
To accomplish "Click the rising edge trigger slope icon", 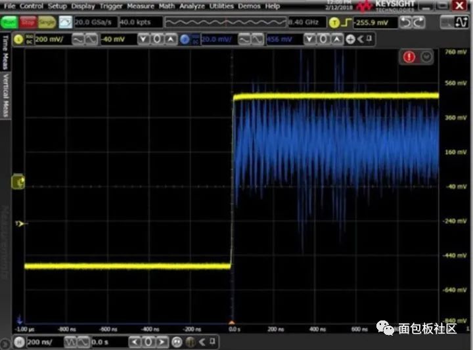I will coord(348,22).
